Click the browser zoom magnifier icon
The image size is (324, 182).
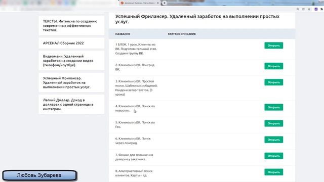[x=298, y=9]
